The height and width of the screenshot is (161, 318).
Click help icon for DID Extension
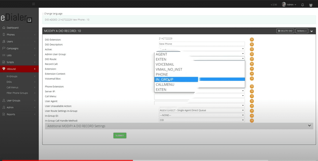[252, 39]
